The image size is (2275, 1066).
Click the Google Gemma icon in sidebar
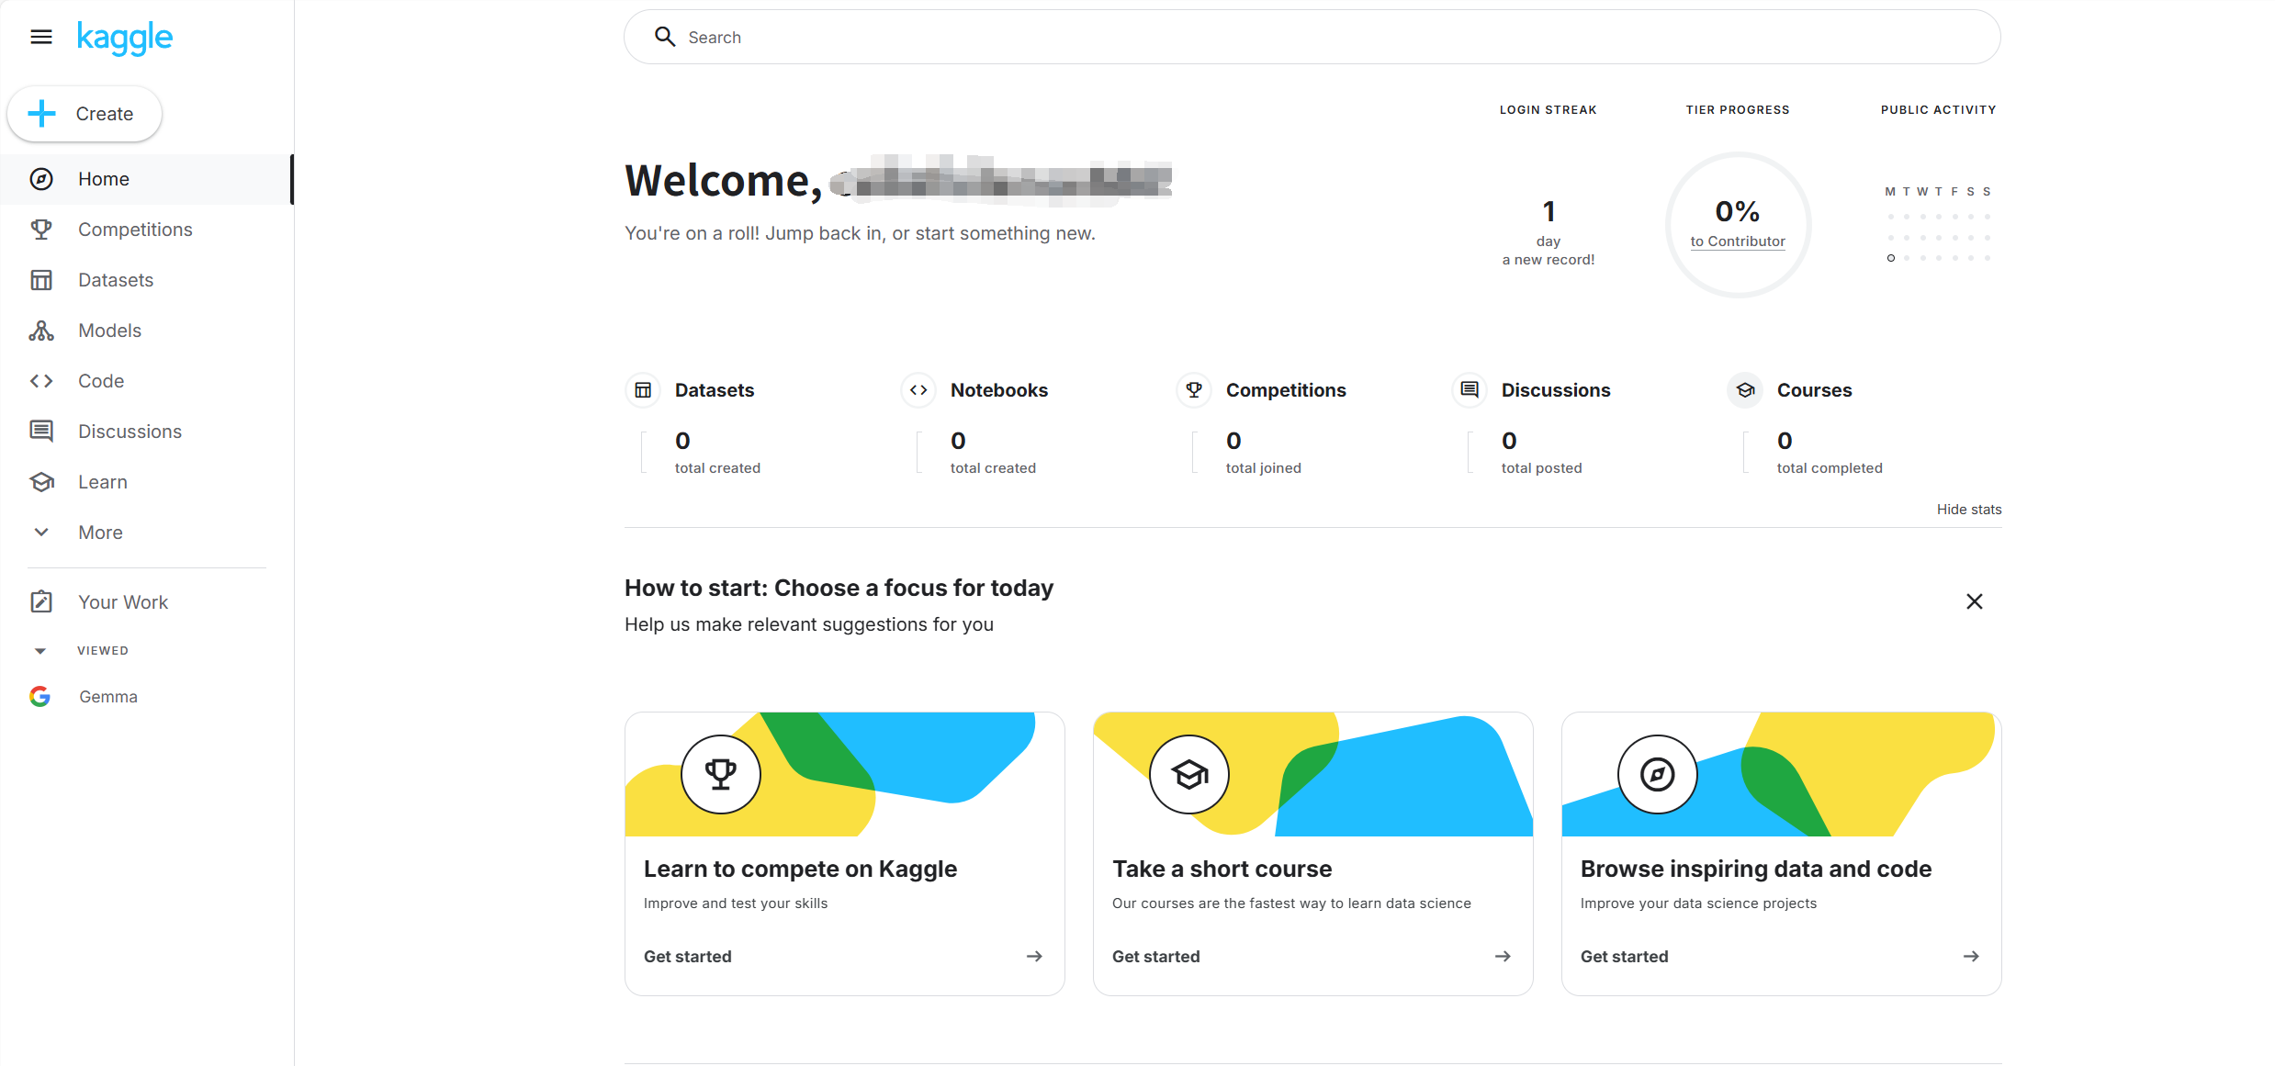[x=39, y=697]
